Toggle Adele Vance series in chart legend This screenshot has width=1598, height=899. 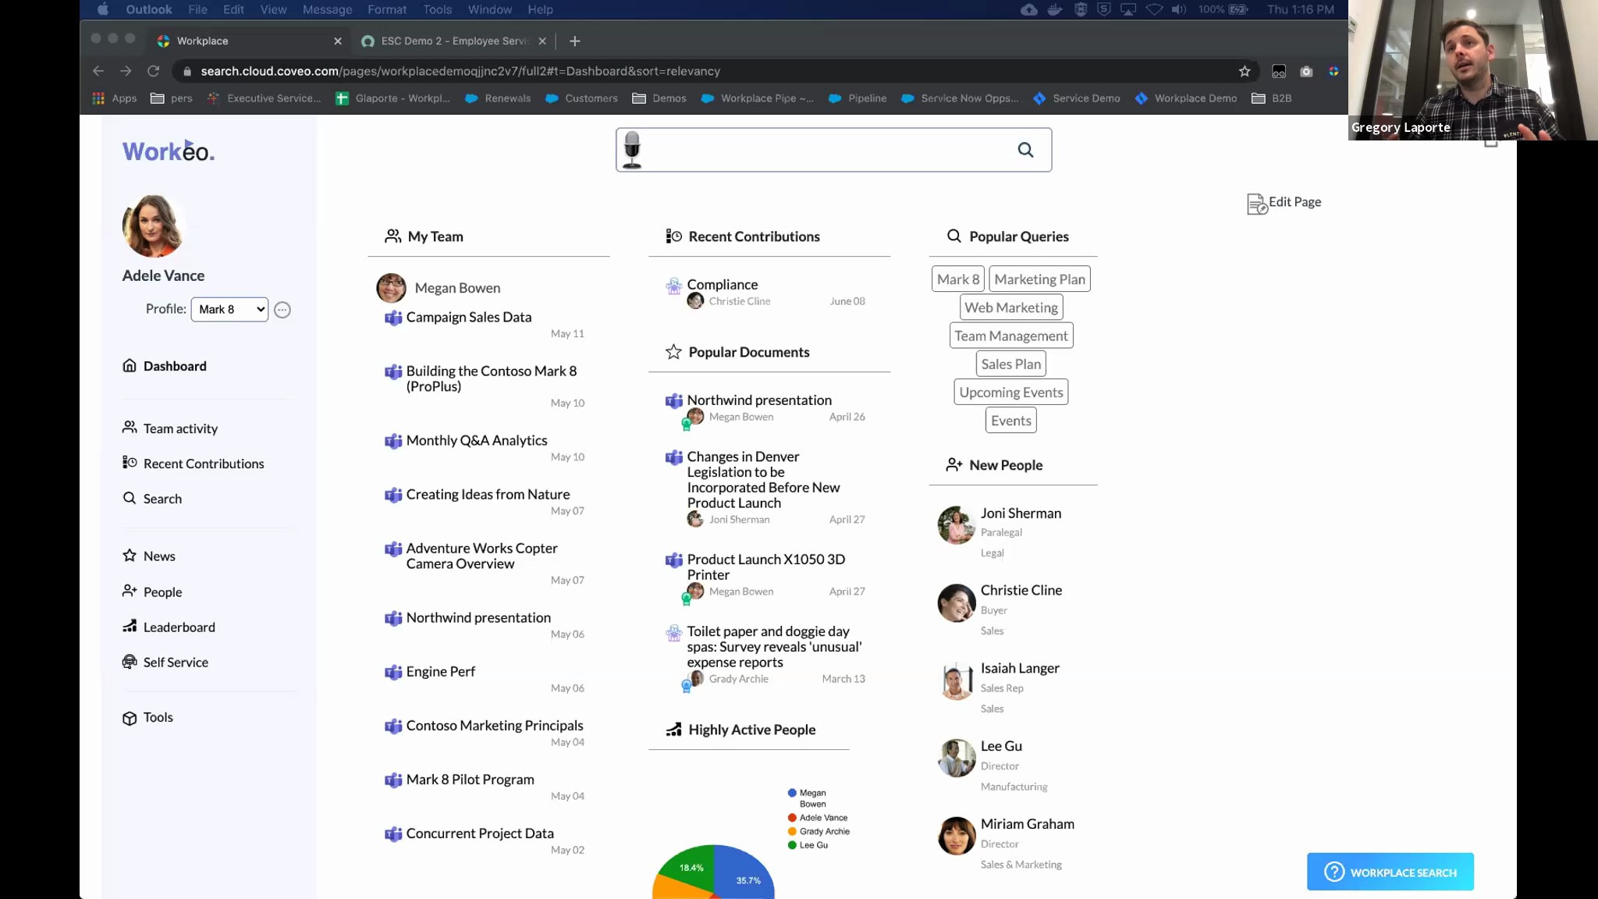pyautogui.click(x=822, y=817)
